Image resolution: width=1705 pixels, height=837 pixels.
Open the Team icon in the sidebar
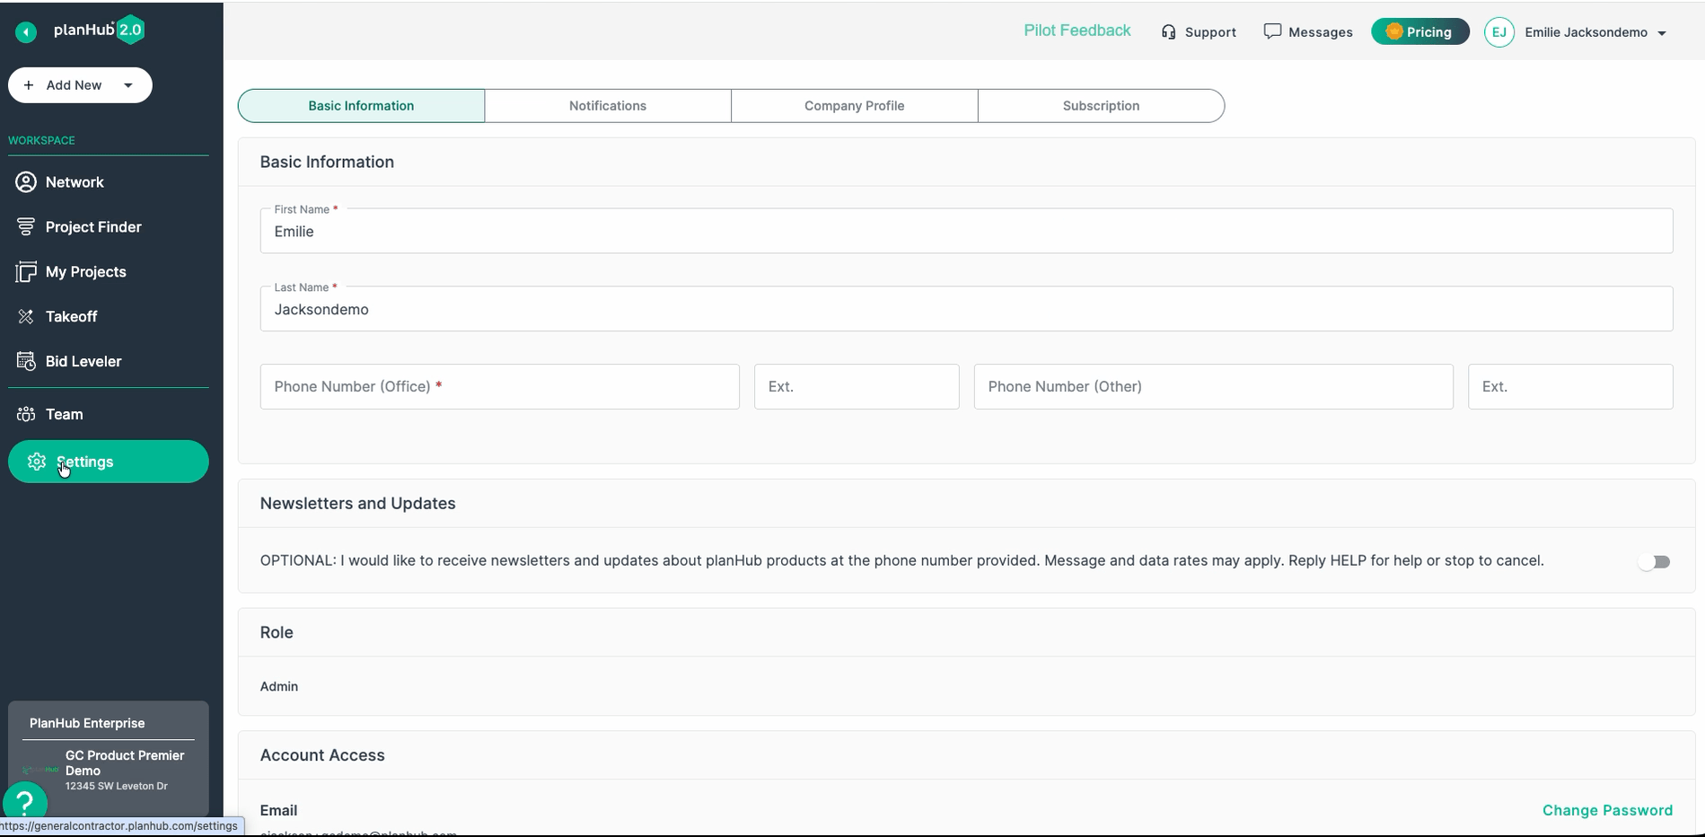coord(26,415)
